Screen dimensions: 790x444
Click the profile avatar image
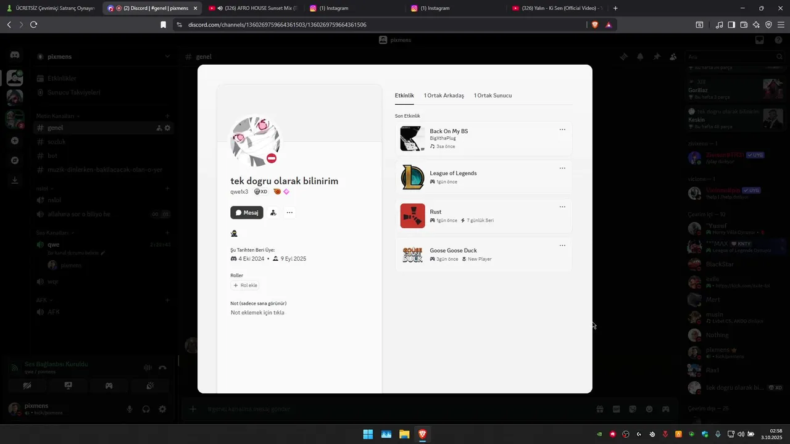click(x=255, y=142)
